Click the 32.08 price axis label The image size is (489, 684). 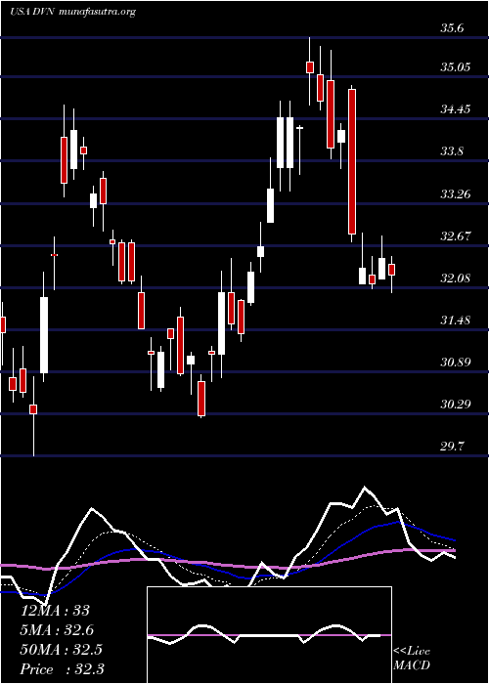[456, 278]
